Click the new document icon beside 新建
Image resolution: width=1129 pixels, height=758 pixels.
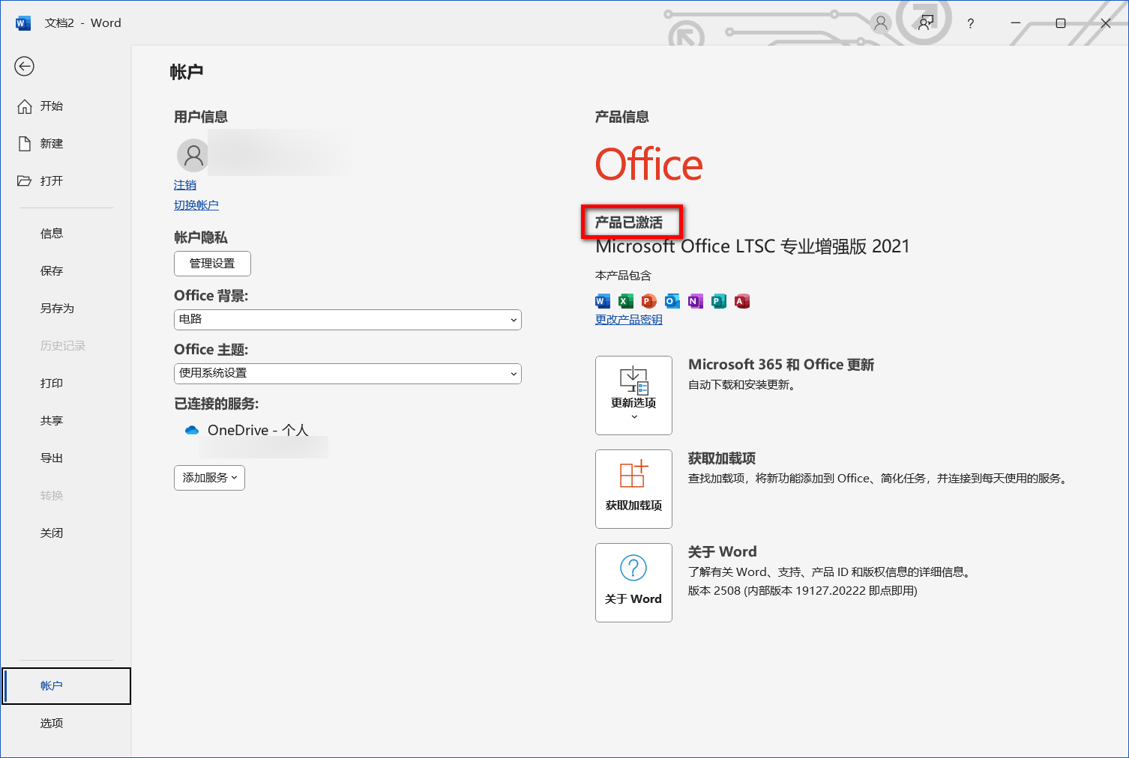pyautogui.click(x=25, y=144)
